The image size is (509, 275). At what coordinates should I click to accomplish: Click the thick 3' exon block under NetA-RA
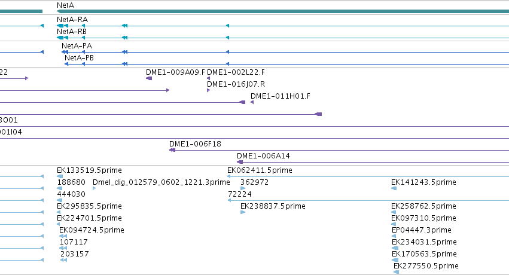point(60,26)
